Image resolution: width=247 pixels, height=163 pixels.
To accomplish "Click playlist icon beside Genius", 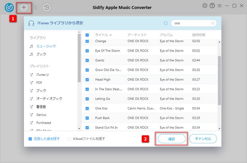I will click(31, 115).
